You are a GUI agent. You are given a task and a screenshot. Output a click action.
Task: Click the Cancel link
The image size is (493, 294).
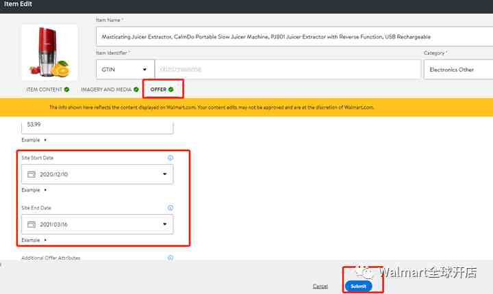(320, 286)
